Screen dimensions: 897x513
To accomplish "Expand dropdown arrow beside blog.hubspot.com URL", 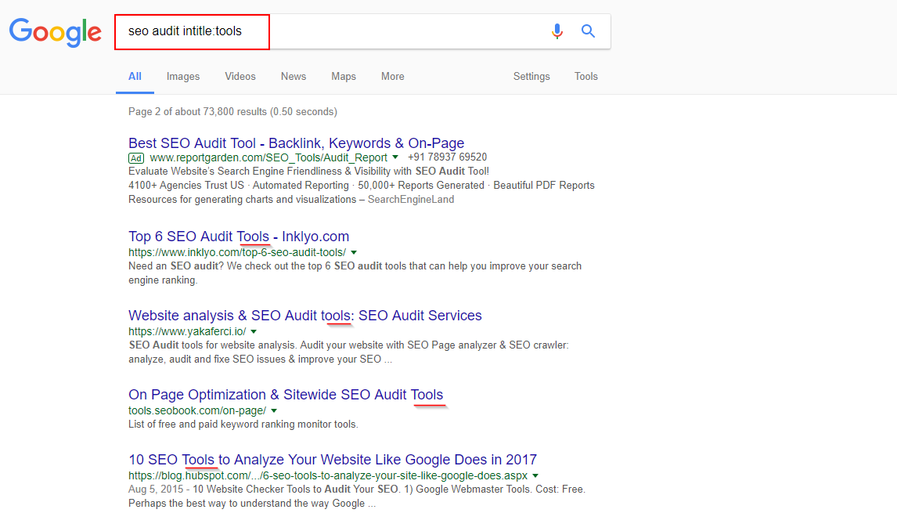I will pos(535,475).
